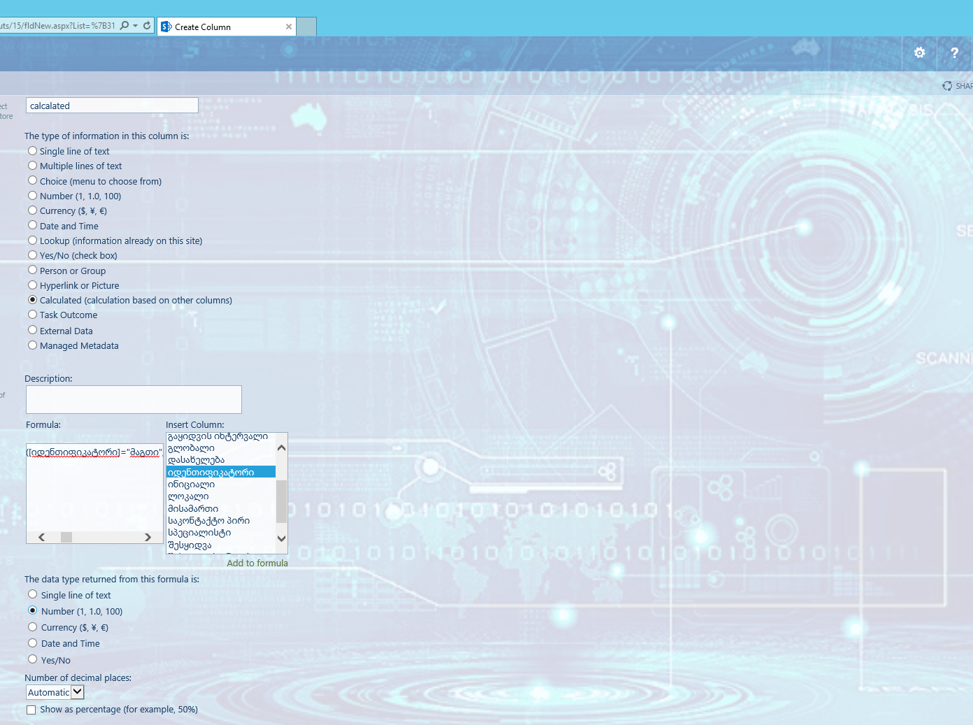Select Yes/No (check box) column type
Viewport: 973px width, 725px height.
(x=32, y=255)
